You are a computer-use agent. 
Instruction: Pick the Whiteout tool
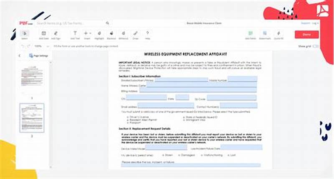(123, 35)
